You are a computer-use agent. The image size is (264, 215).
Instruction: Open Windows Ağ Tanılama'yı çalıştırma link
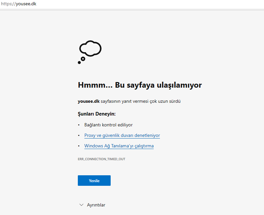tap(119, 146)
